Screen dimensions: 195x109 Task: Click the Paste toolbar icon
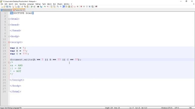pos(28,7)
